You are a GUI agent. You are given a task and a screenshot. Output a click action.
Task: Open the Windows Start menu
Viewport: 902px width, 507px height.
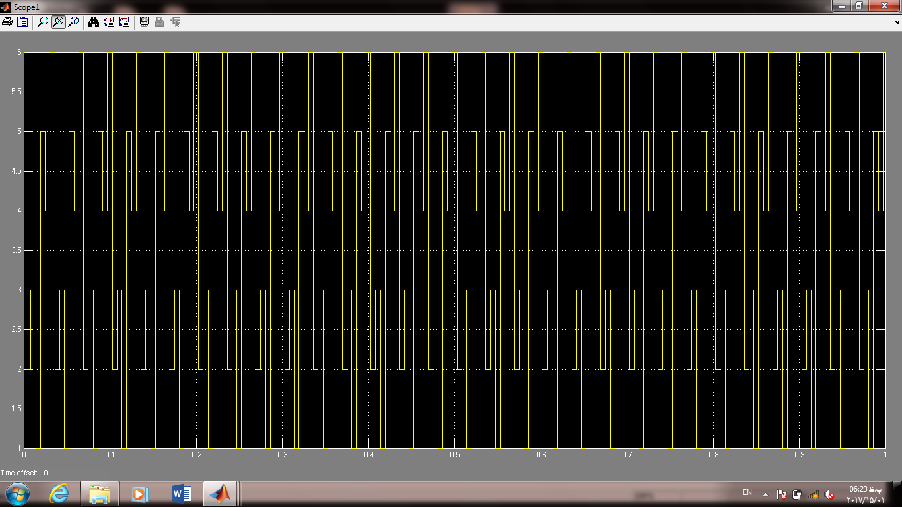[18, 493]
